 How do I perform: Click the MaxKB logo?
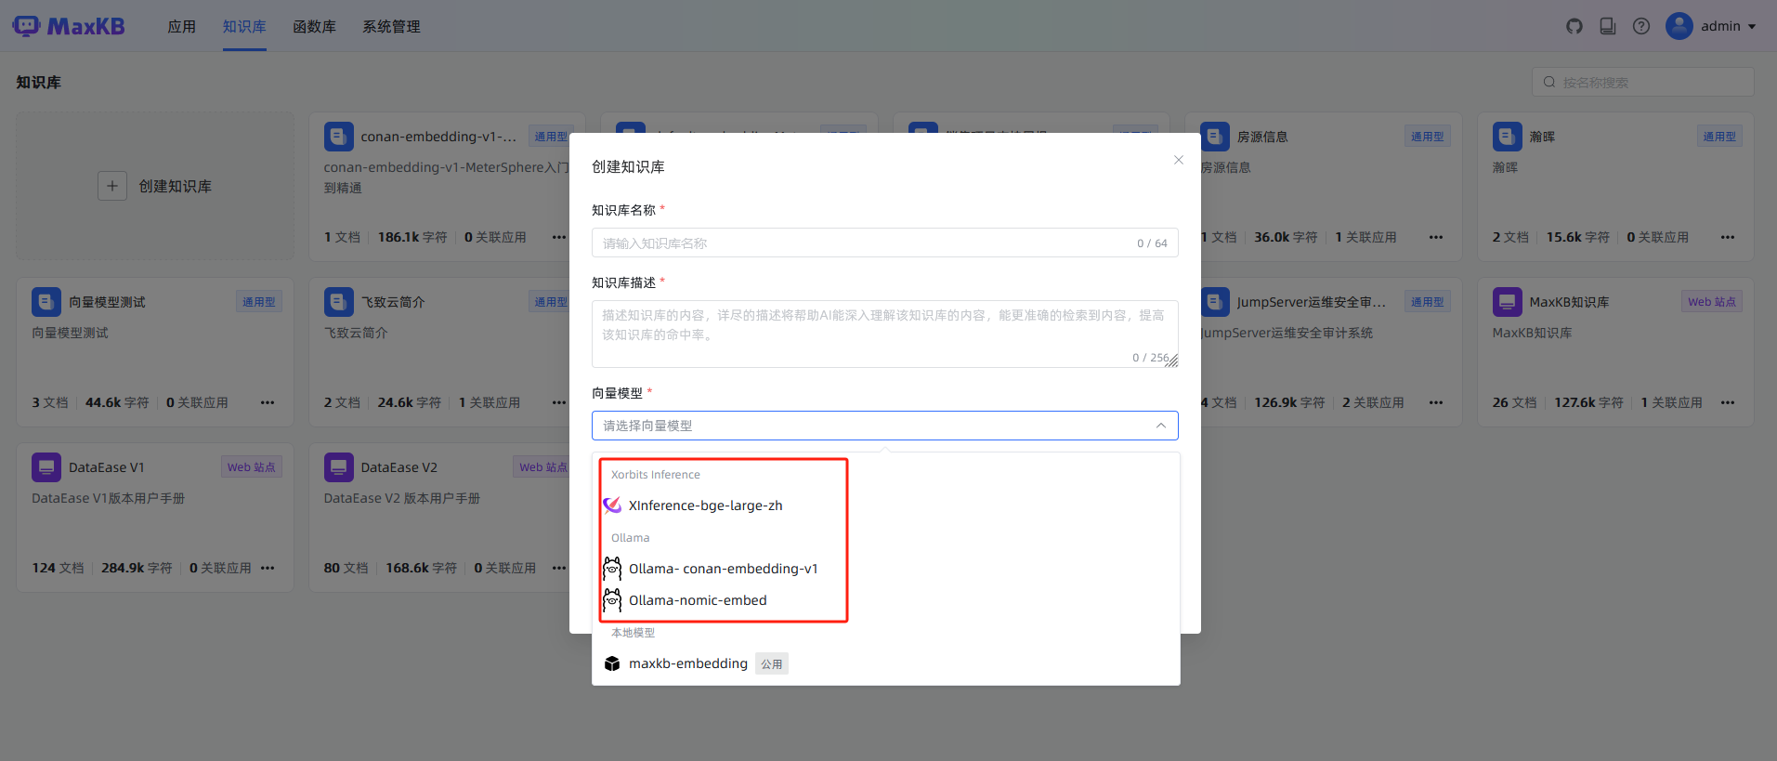tap(69, 26)
